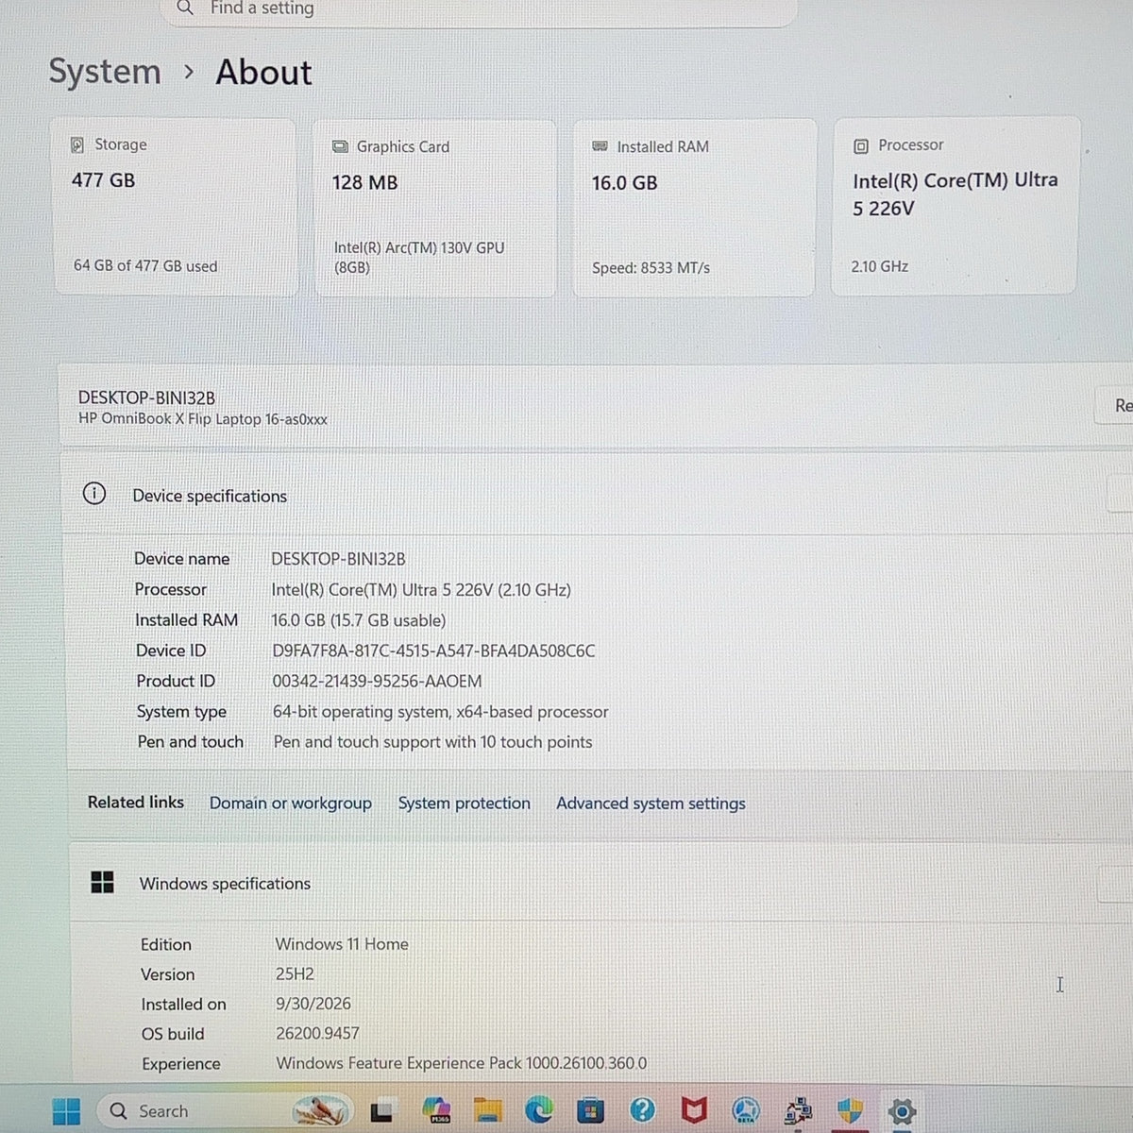This screenshot has height=1133, width=1133.
Task: Open the Get Help question mark app
Action: [642, 1110]
